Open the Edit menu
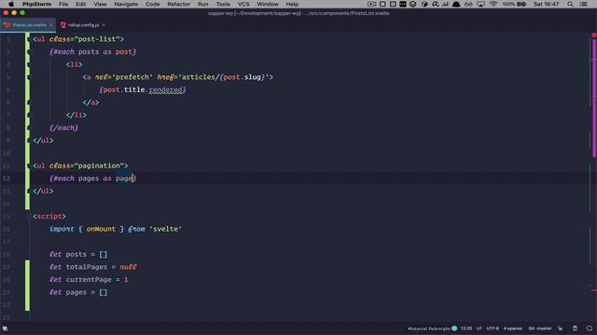 point(81,4)
